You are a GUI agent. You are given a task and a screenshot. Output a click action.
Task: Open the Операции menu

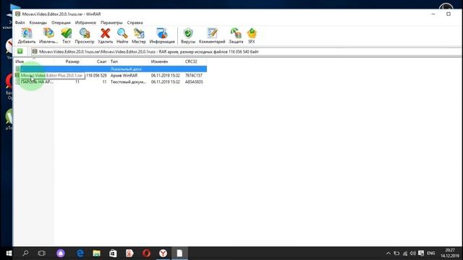[x=61, y=22]
